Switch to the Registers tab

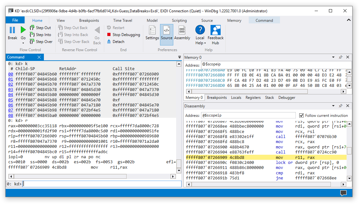point(253,98)
